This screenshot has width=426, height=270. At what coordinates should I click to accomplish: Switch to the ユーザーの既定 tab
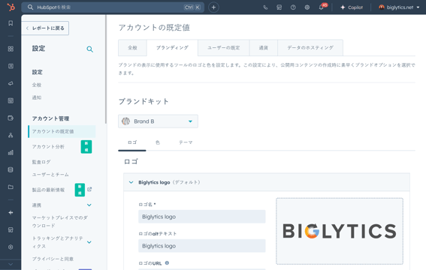coord(224,48)
